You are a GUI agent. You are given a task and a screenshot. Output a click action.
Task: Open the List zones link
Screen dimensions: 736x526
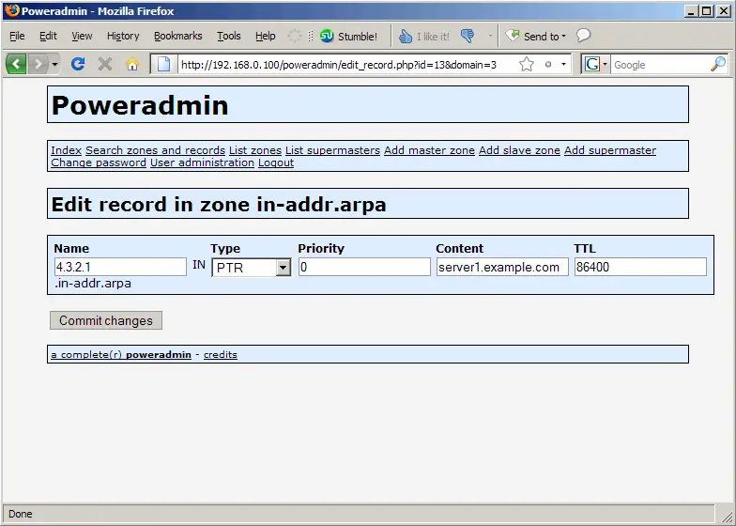[x=255, y=150]
